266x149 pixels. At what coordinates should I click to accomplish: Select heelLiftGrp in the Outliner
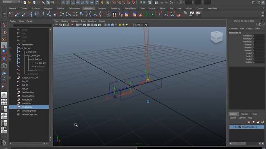tap(27, 100)
